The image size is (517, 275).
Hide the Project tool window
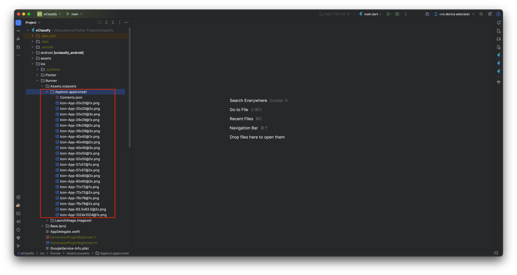tap(126, 22)
